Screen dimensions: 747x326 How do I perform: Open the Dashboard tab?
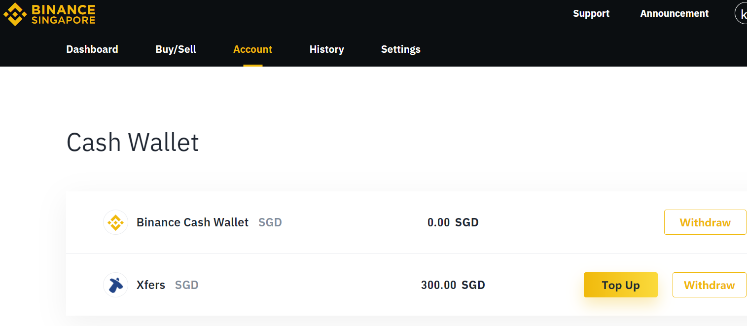click(x=92, y=49)
